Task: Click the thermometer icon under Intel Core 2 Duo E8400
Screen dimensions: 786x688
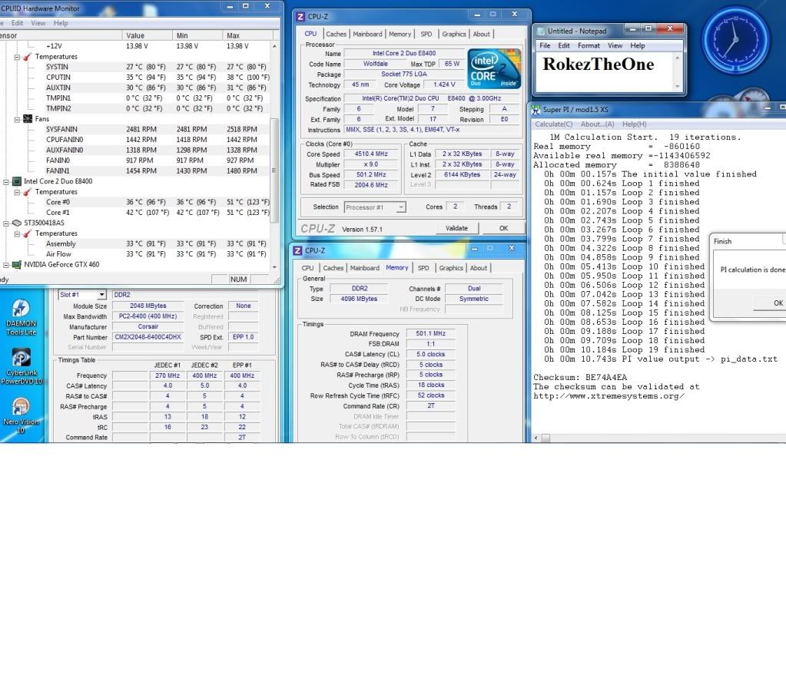Action: click(28, 192)
